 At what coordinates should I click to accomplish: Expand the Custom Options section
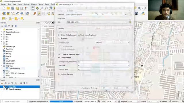click(59, 74)
